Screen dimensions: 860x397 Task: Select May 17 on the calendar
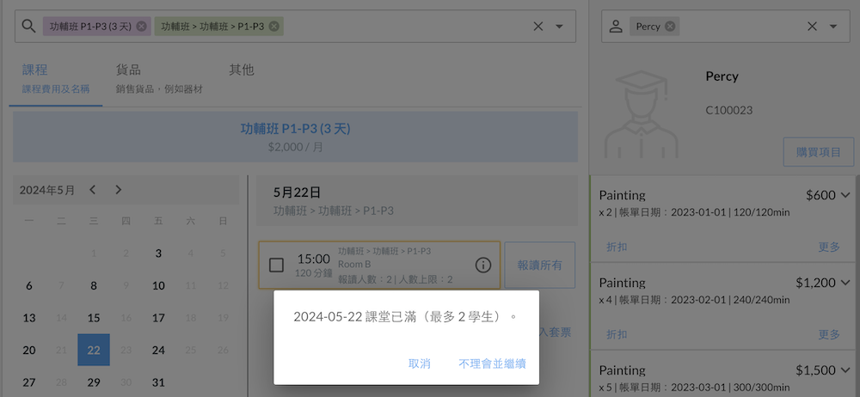point(158,318)
